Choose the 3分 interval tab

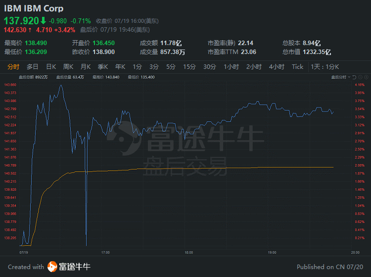(154, 67)
